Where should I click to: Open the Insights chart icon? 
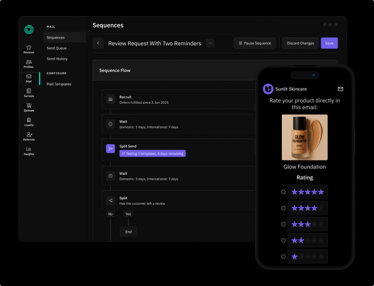click(x=28, y=149)
